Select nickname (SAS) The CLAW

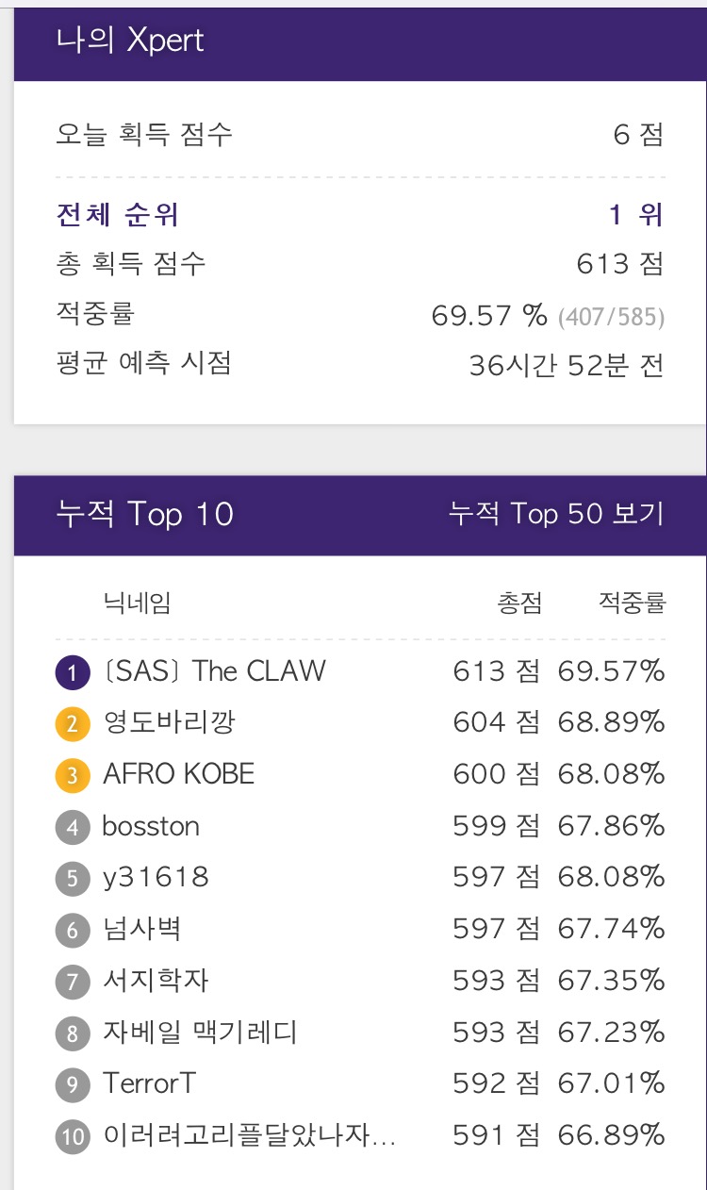[214, 671]
